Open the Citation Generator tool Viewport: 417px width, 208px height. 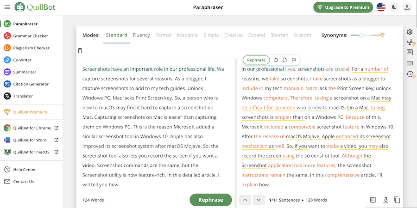pos(31,84)
